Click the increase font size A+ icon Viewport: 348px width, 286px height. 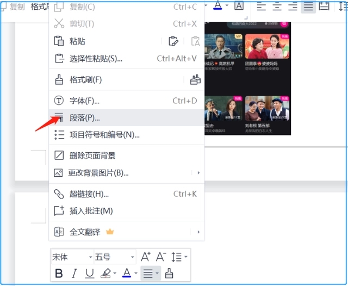(x=146, y=257)
